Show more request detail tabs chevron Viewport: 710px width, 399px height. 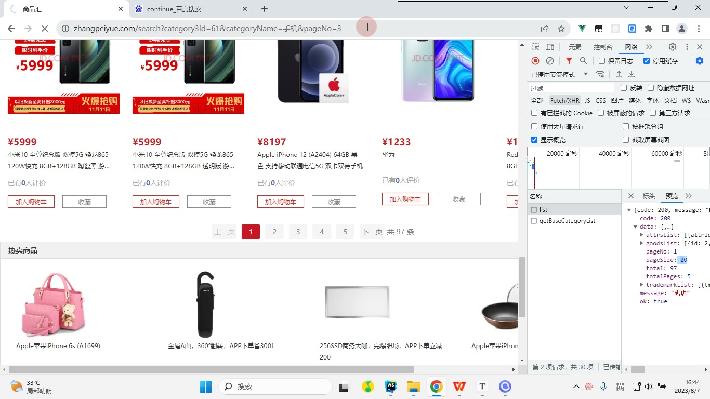click(689, 196)
